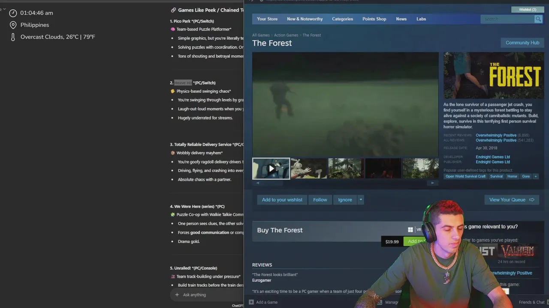Select the Horror tag
This screenshot has width=549, height=308.
point(512,176)
